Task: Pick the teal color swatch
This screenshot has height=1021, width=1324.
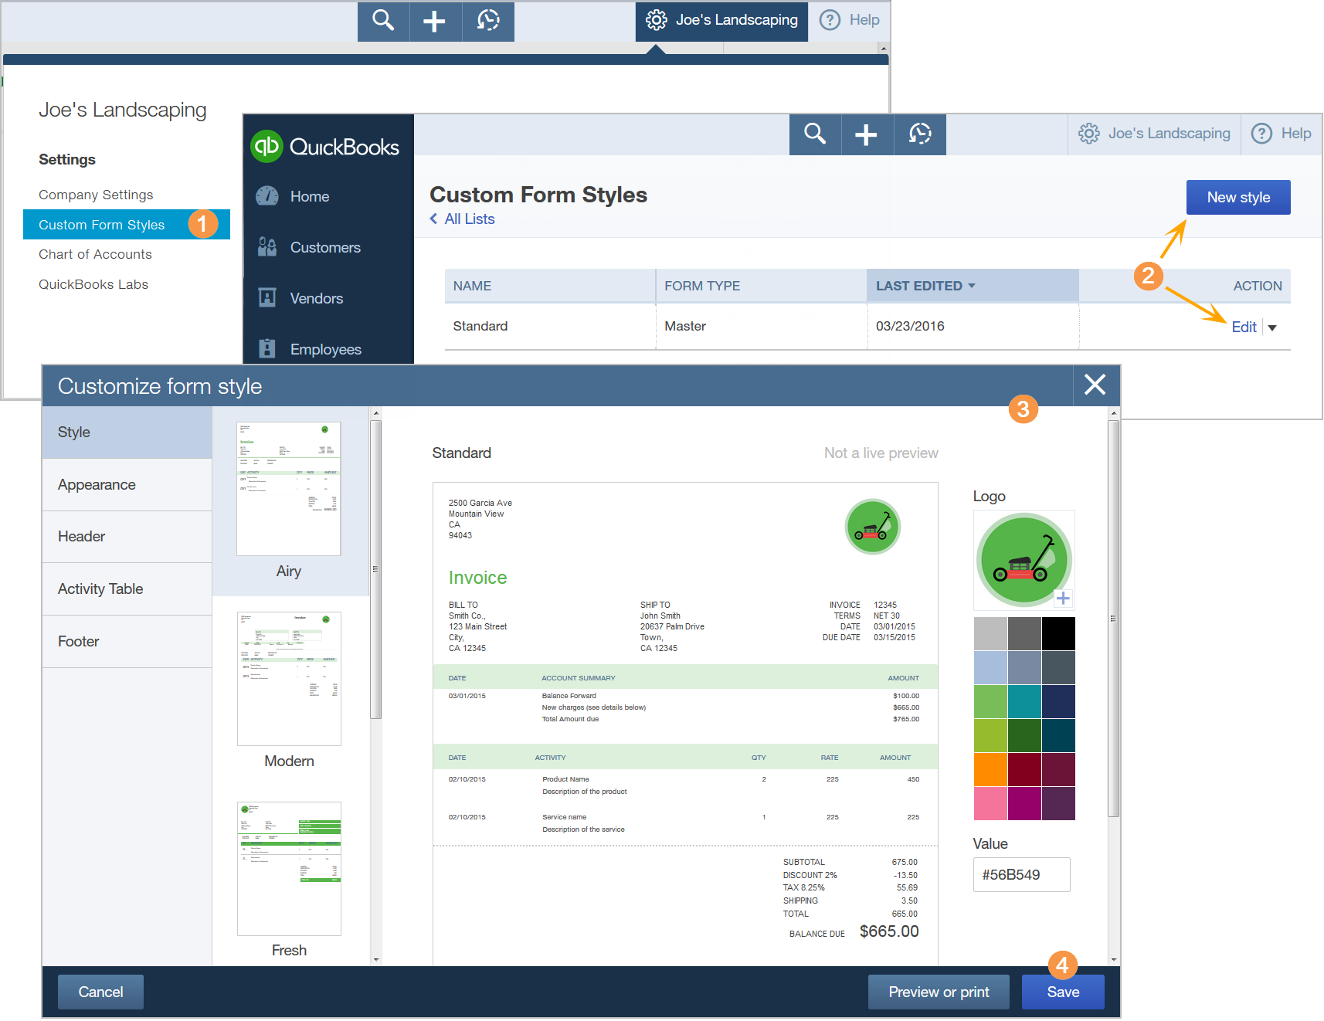Action: pos(1024,701)
